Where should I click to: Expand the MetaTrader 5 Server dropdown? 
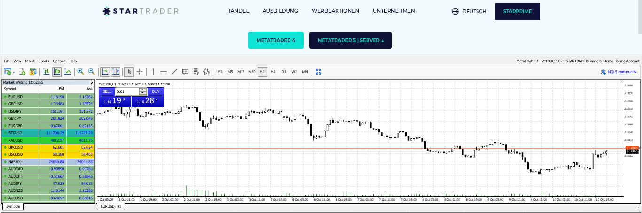(x=350, y=40)
